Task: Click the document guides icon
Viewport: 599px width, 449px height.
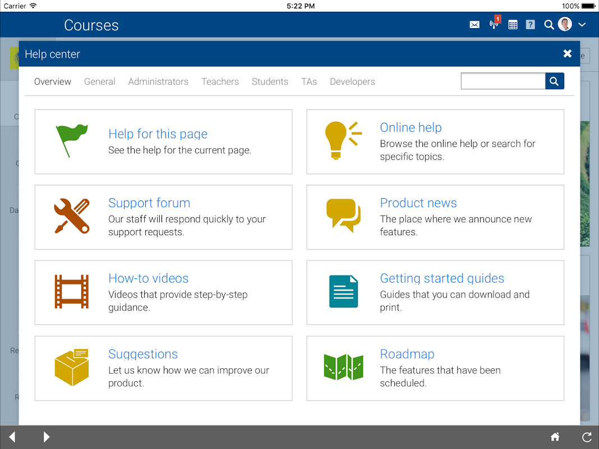Action: tap(343, 291)
